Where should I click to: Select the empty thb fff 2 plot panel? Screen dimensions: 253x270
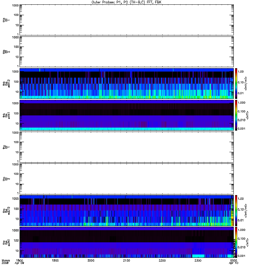(127, 52)
